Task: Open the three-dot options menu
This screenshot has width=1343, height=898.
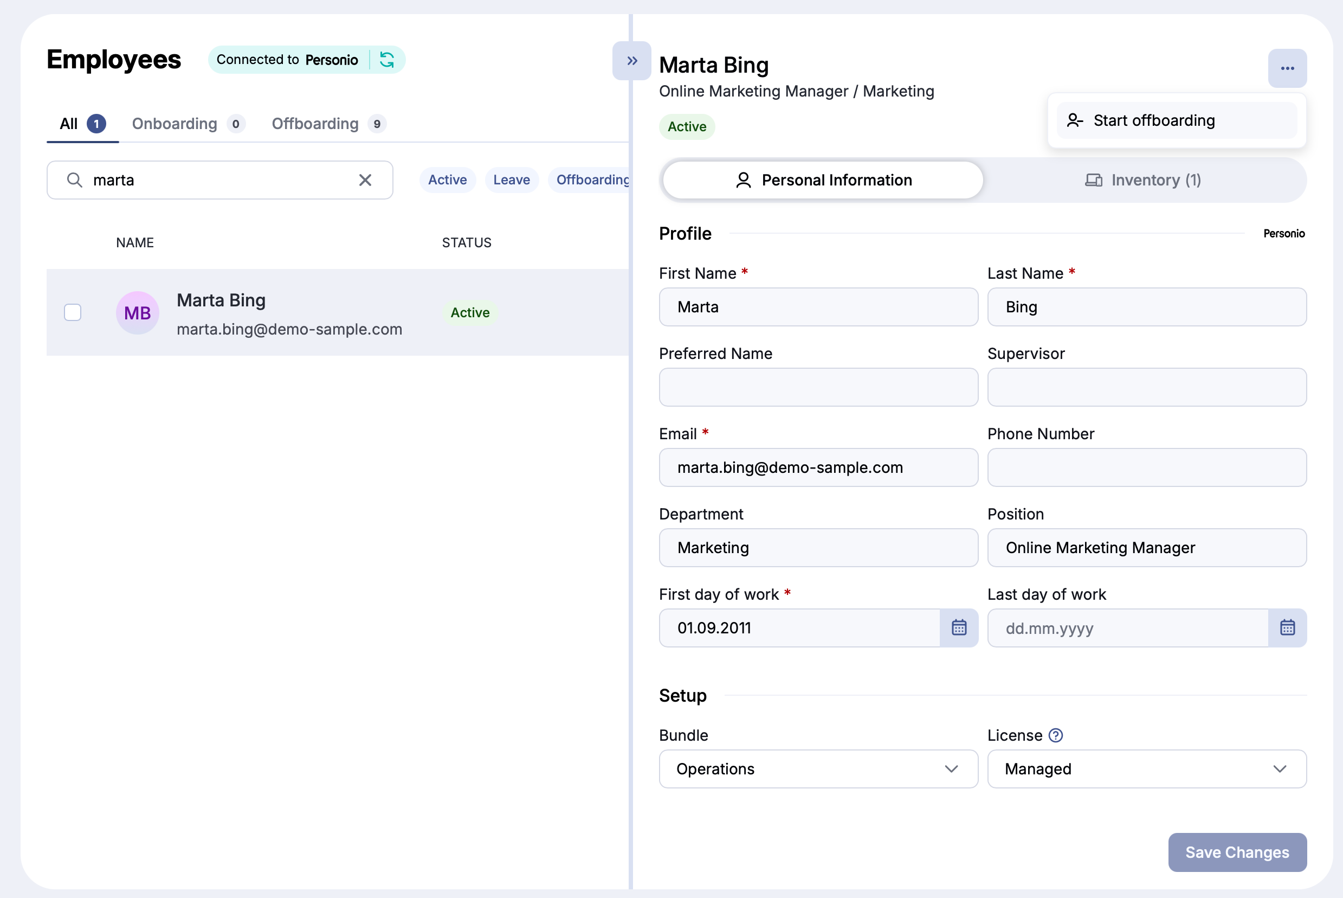Action: click(1287, 68)
